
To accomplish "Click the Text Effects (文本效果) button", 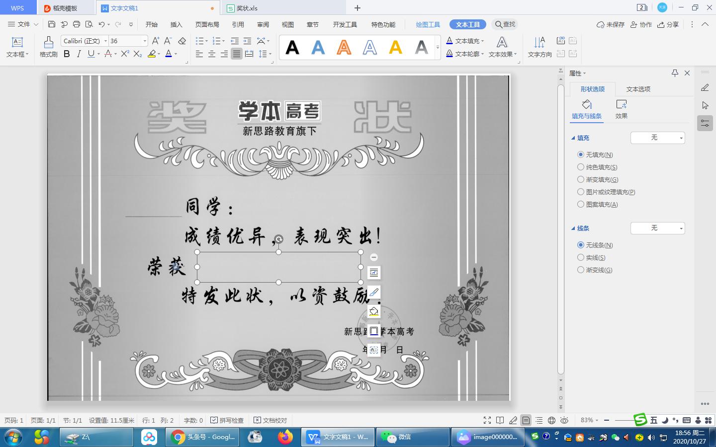I will click(x=503, y=47).
